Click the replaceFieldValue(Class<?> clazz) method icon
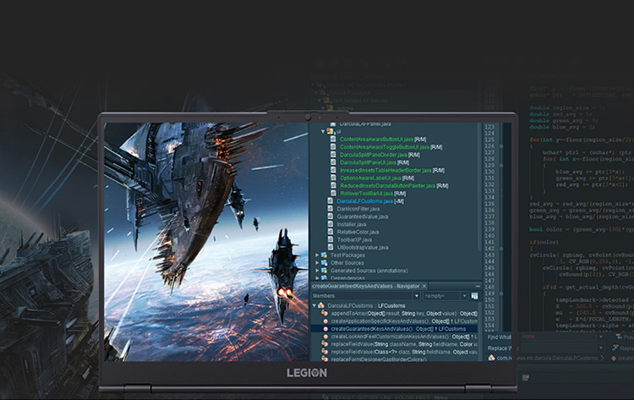 [325, 352]
